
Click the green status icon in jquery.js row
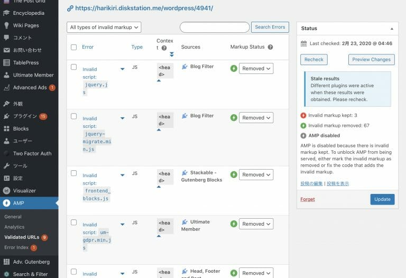[x=234, y=68]
